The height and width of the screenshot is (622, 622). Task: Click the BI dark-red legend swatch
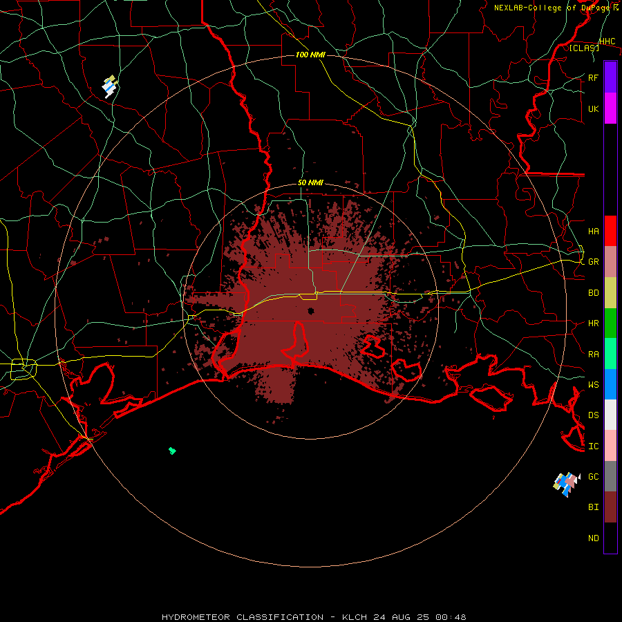pyautogui.click(x=610, y=507)
